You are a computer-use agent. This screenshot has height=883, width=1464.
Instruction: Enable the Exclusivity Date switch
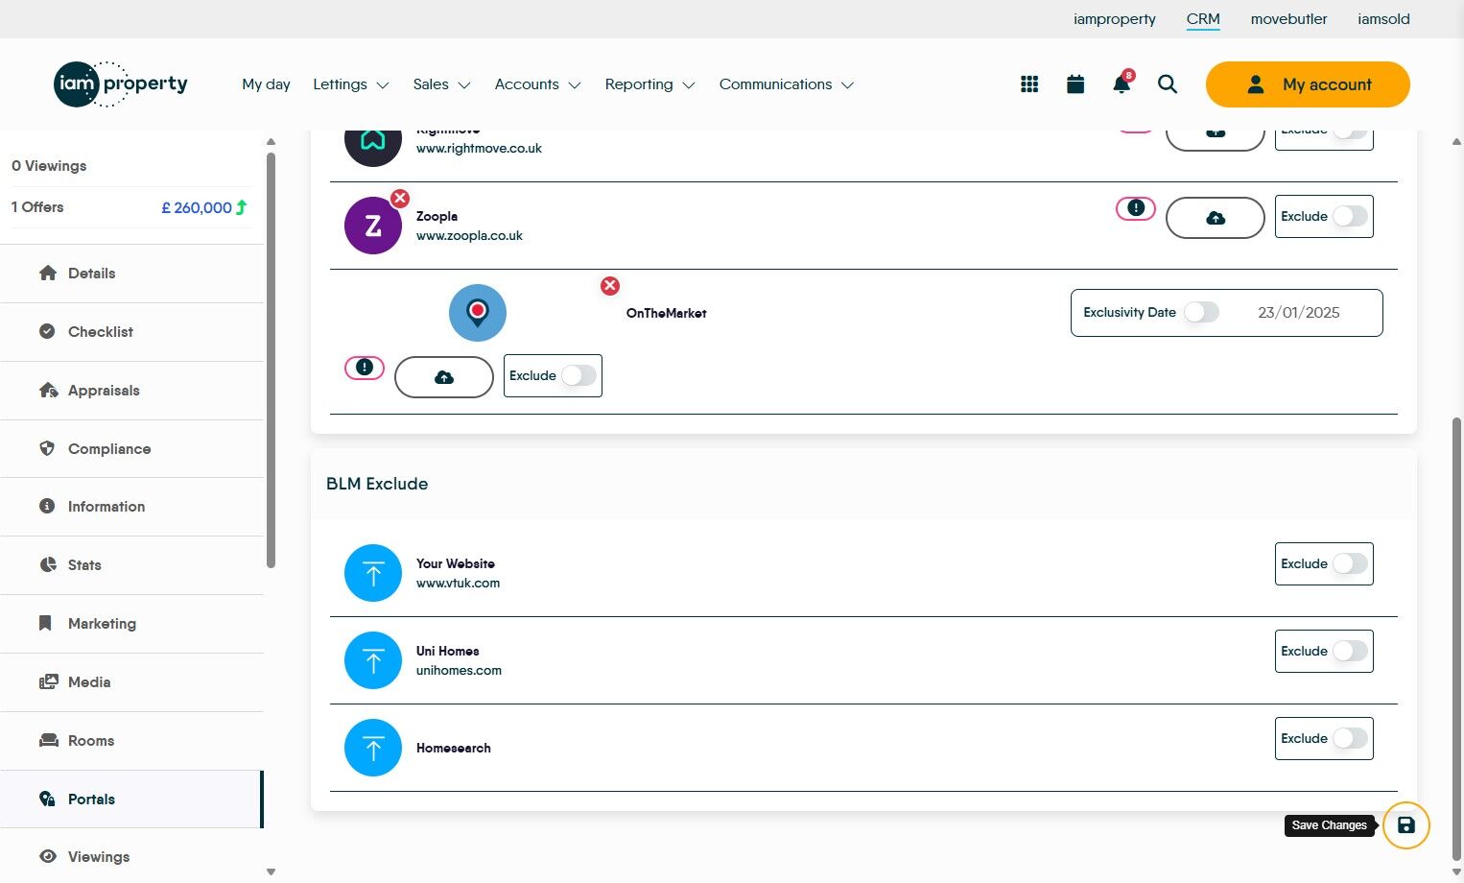tap(1201, 312)
